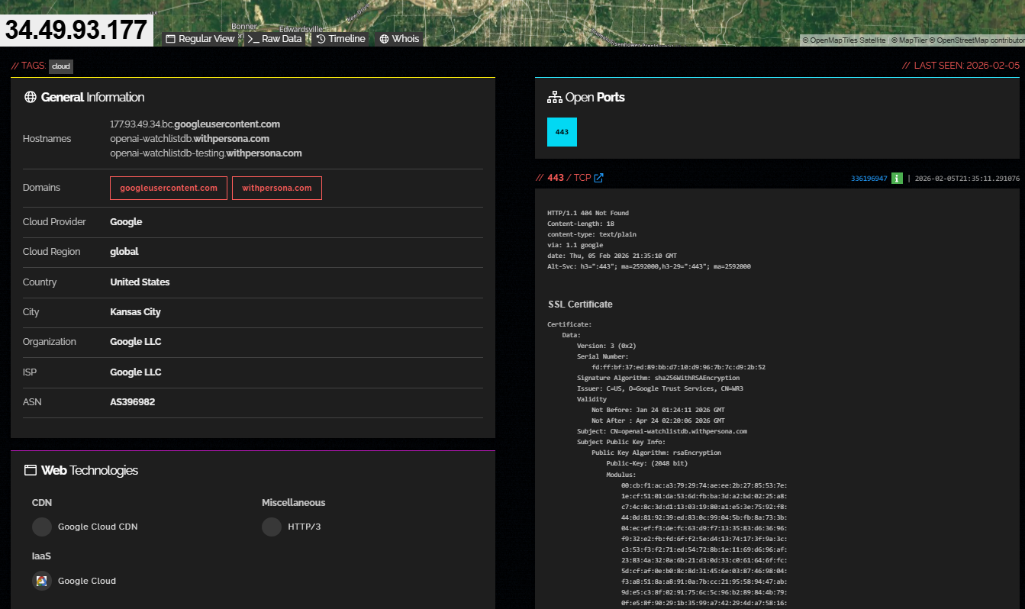Viewport: 1025px width, 609px height.
Task: Click the 443 open port badge
Action: click(562, 131)
